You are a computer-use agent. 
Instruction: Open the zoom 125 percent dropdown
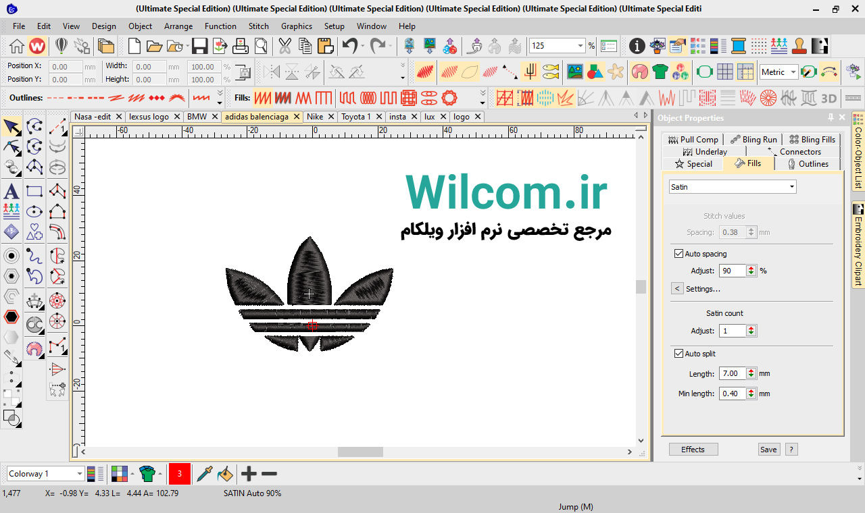[580, 46]
